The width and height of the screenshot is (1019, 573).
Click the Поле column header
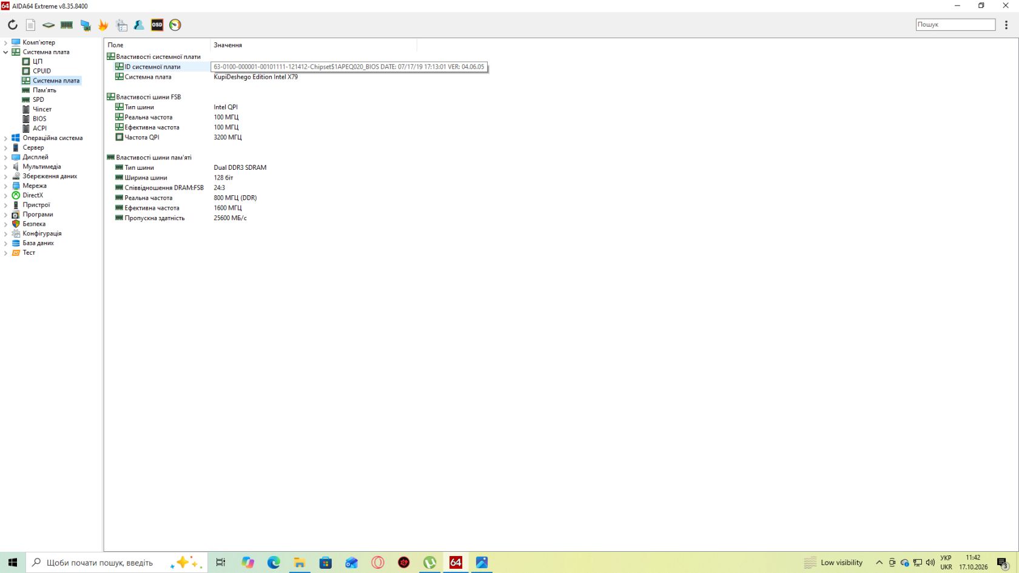[x=158, y=45]
